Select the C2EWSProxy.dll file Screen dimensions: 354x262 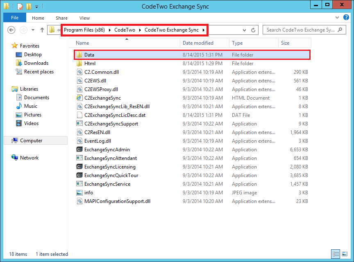tap(101, 89)
